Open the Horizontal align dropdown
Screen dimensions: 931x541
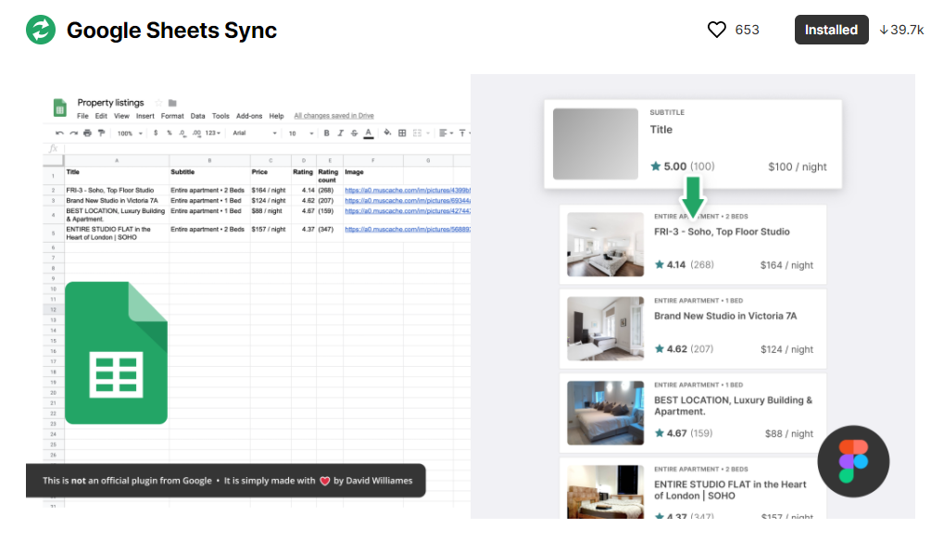[446, 133]
